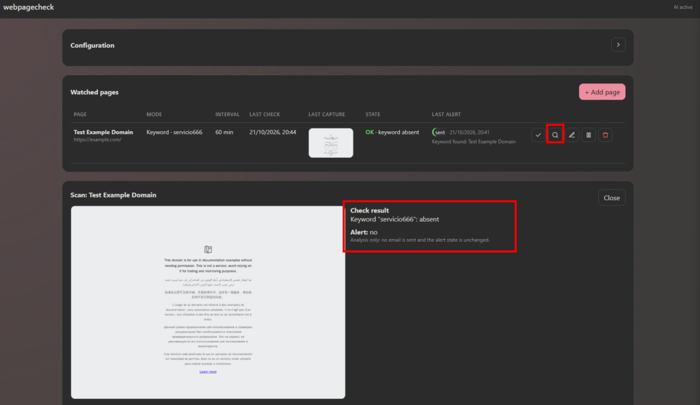
Task: Click 'Keyword "servicio666": absent' result line
Action: pos(394,219)
